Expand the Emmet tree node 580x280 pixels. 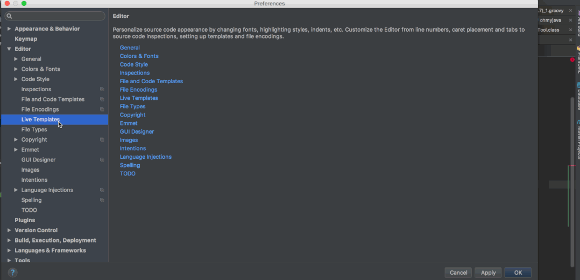tap(16, 150)
